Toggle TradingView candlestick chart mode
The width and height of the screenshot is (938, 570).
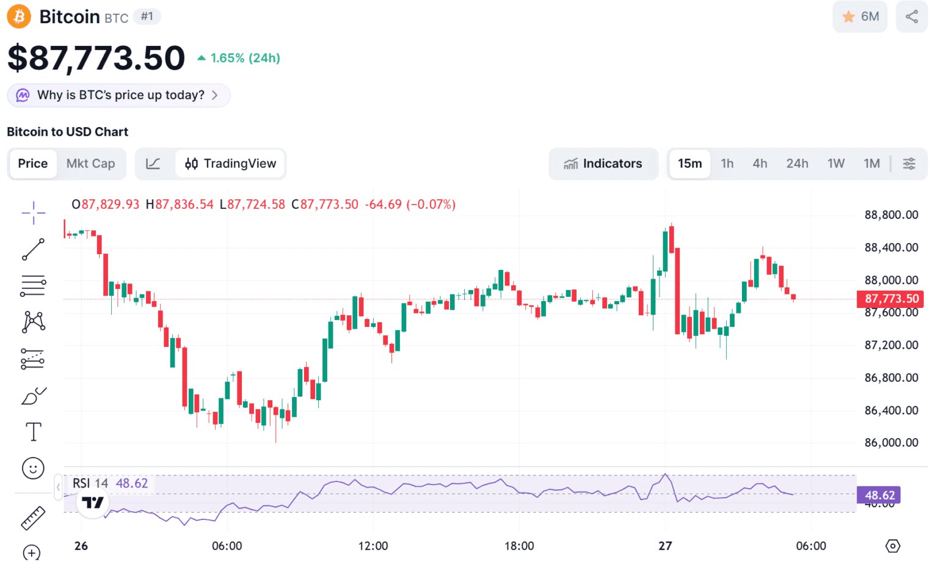(231, 164)
